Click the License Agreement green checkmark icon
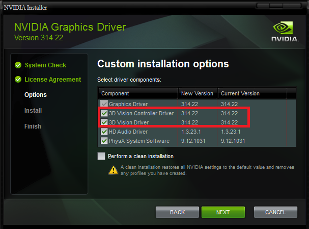The width and height of the screenshot is (309, 229). 18,80
